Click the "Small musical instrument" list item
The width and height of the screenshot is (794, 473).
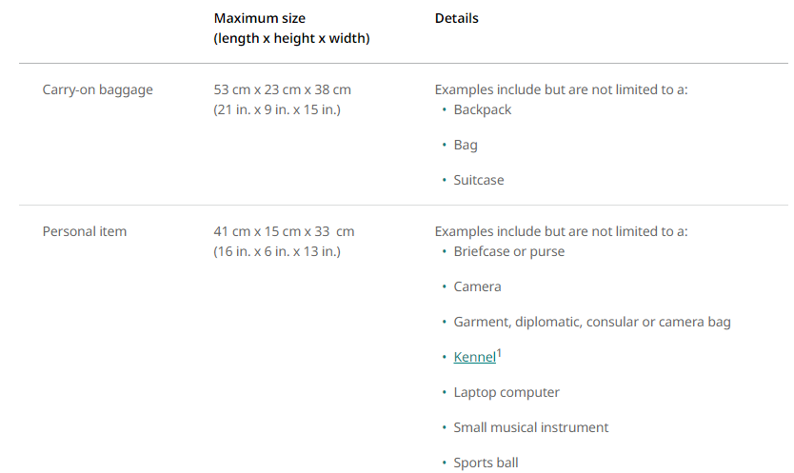point(530,427)
